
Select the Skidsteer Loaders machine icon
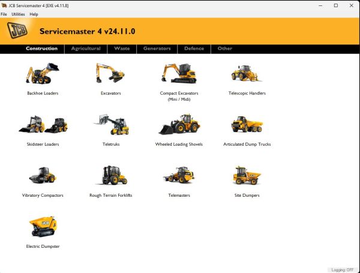pos(43,124)
